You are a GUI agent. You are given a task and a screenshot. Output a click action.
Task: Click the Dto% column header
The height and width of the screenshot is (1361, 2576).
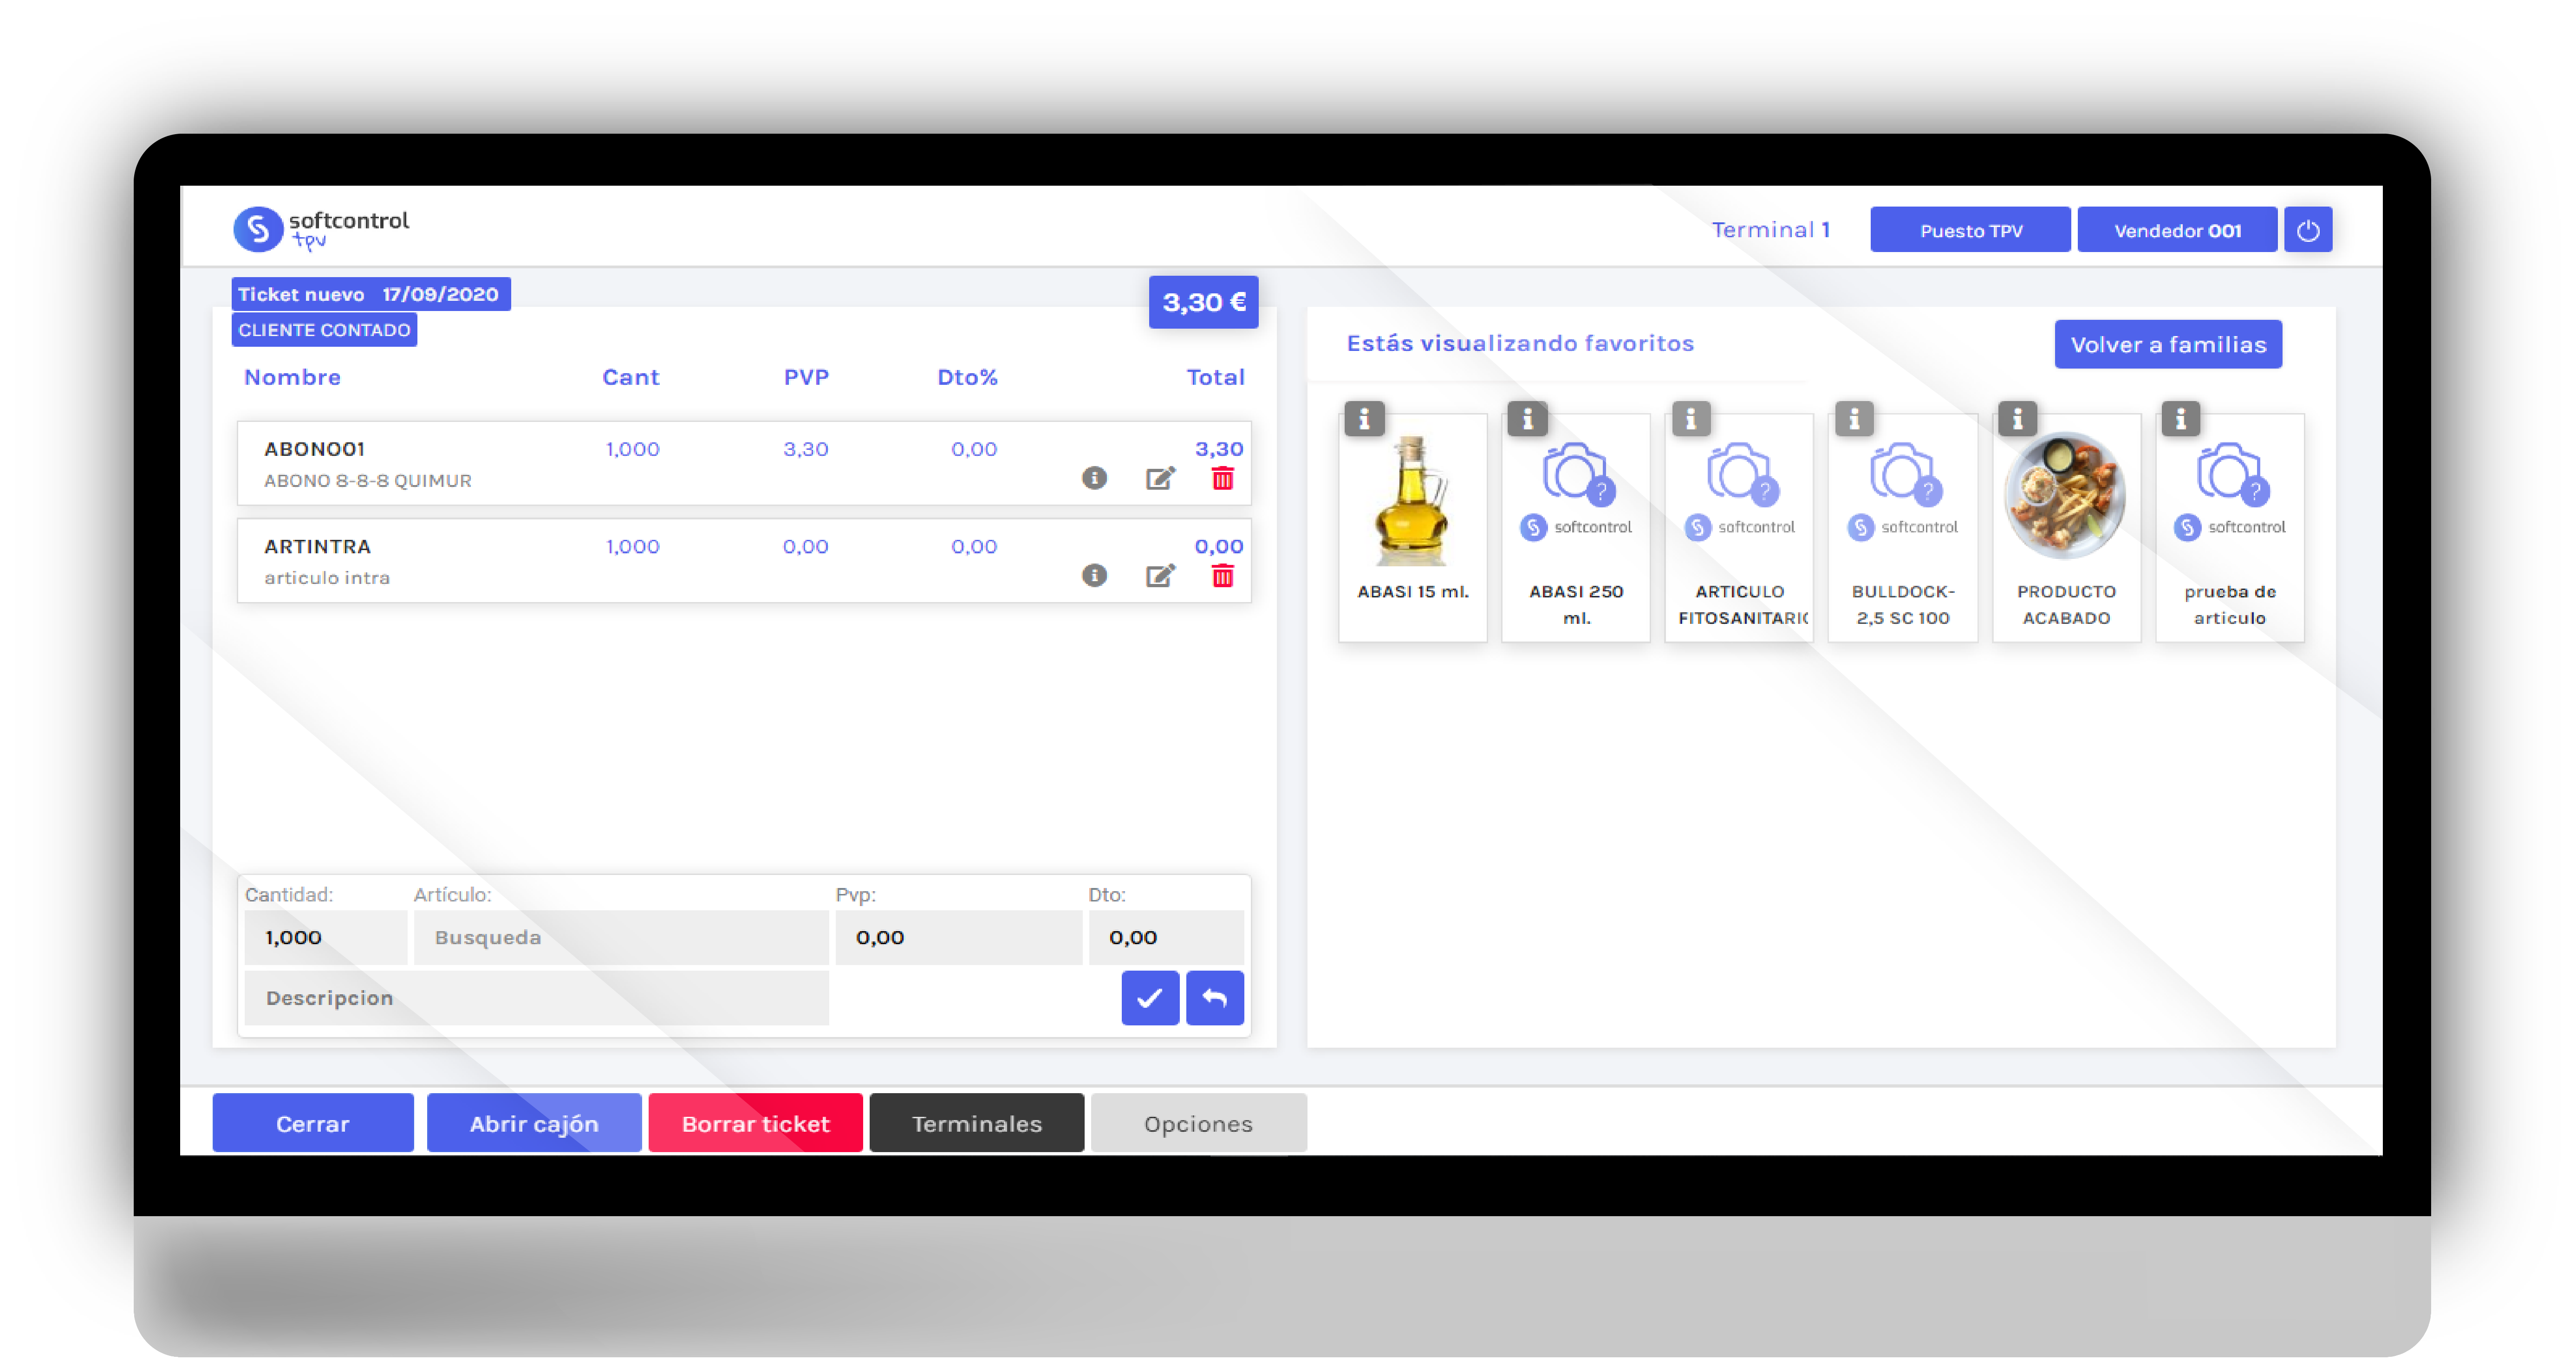(x=967, y=377)
